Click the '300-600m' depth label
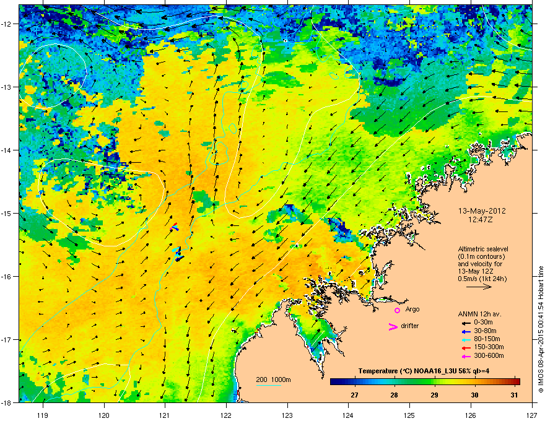545x421 pixels. point(489,356)
